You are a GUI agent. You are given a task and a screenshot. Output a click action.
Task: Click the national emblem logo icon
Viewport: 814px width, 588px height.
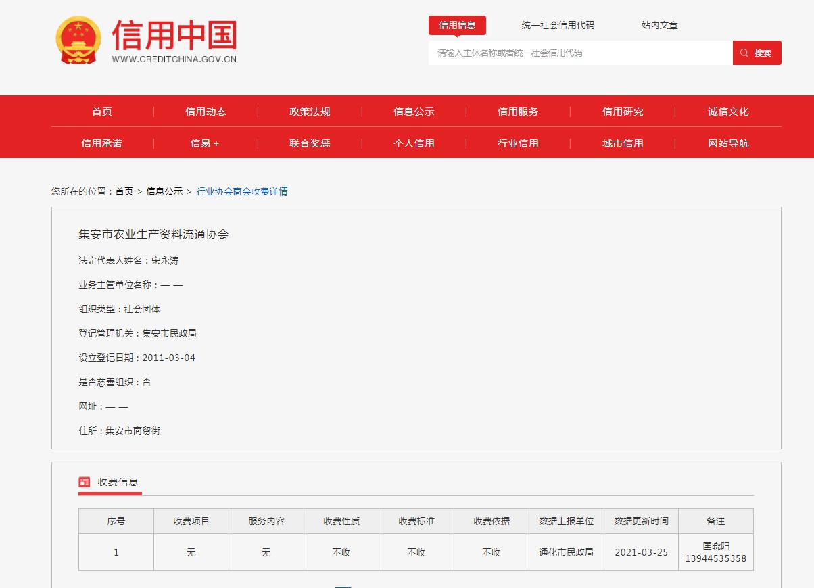[x=78, y=41]
